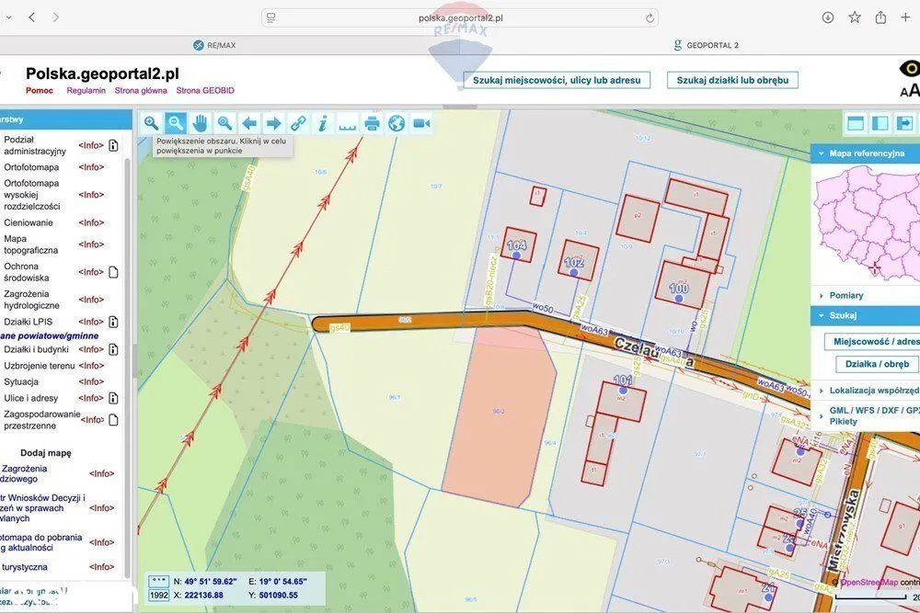
Task: Open the Regulamin menu link
Action: 86,91
